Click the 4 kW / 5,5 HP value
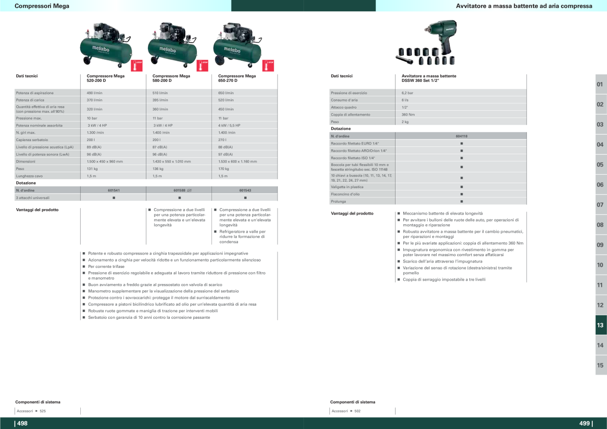 (x=229, y=125)
